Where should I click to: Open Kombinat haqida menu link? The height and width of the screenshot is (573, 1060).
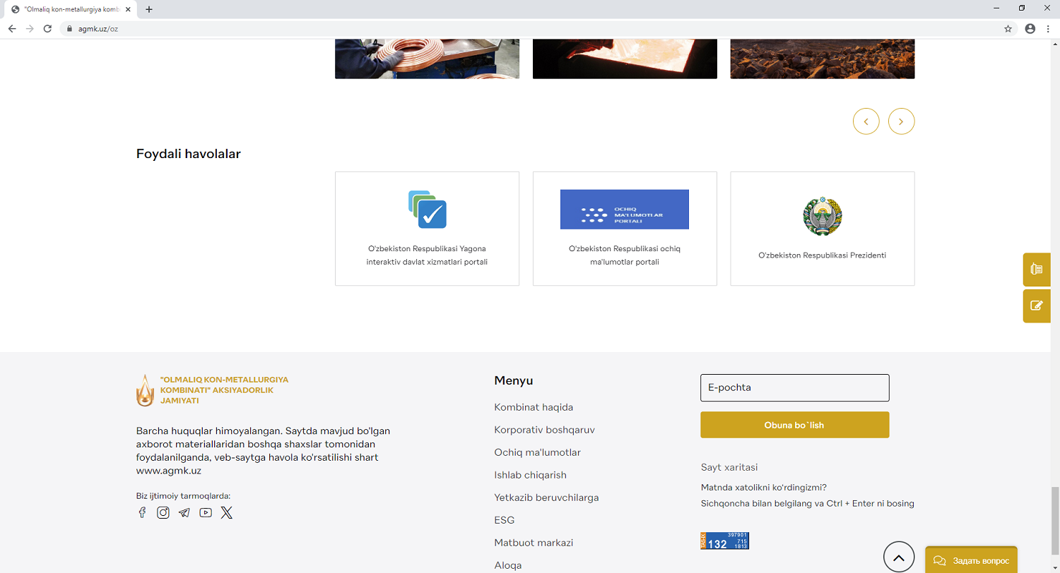point(534,407)
